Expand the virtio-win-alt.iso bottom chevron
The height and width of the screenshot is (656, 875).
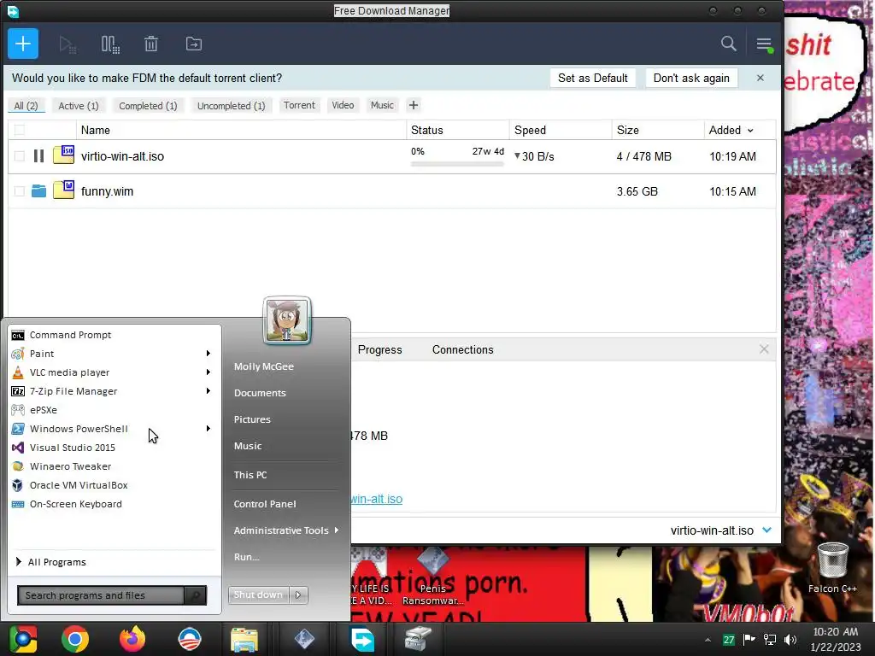(x=766, y=530)
